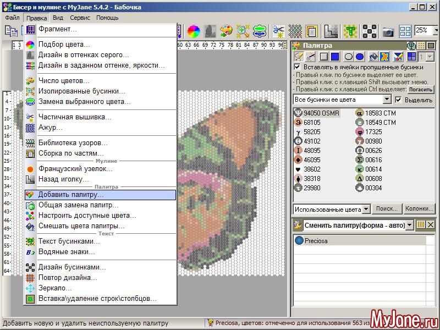The height and width of the screenshot is (330, 440).
Task: Toggle "Вставлять в ячейки пропущенные бусинки" checkbox
Action: tap(297, 67)
